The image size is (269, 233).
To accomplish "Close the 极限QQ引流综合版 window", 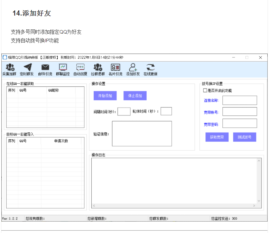I will pyautogui.click(x=260, y=57).
